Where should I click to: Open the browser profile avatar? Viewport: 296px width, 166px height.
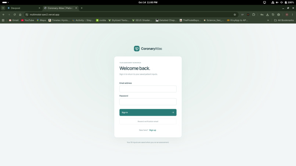pos(287,15)
